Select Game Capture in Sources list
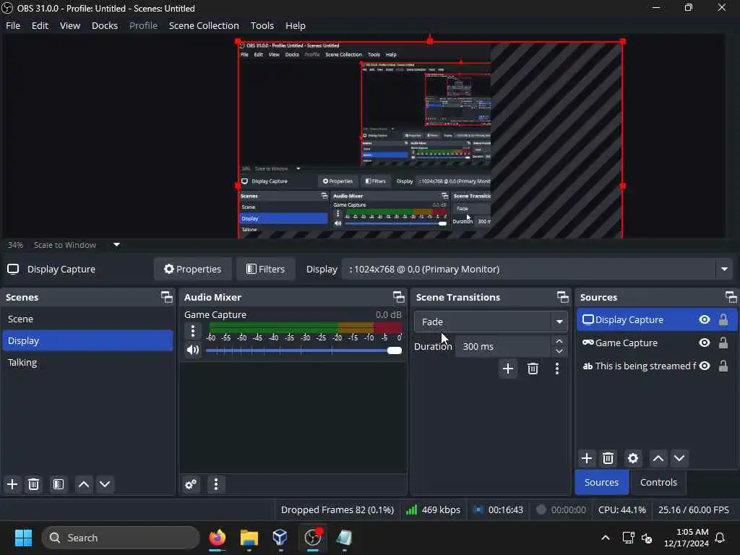The image size is (740, 555). [656, 343]
